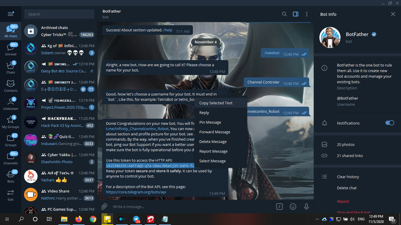The height and width of the screenshot is (225, 401).
Task: Switch to the Chats folder
Action: pyautogui.click(x=11, y=68)
